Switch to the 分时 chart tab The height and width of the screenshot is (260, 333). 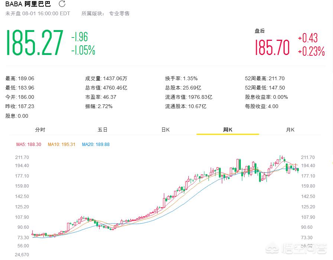coord(40,130)
